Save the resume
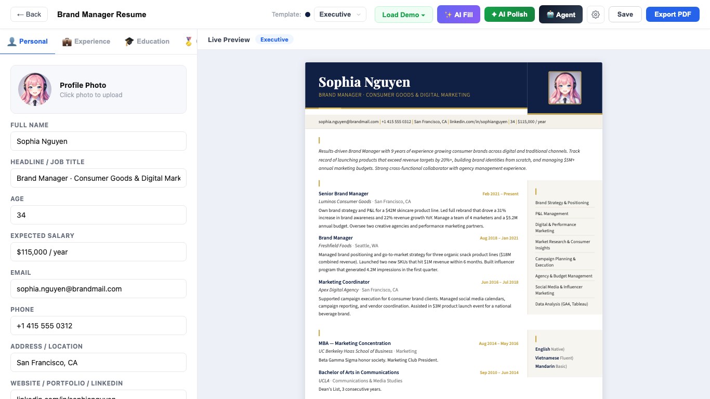This screenshot has width=710, height=399. coord(625,15)
